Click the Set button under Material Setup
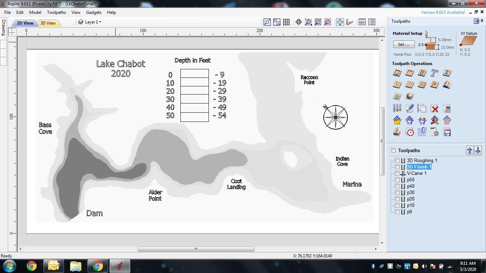Screen dimensions: 486x273 [403, 44]
